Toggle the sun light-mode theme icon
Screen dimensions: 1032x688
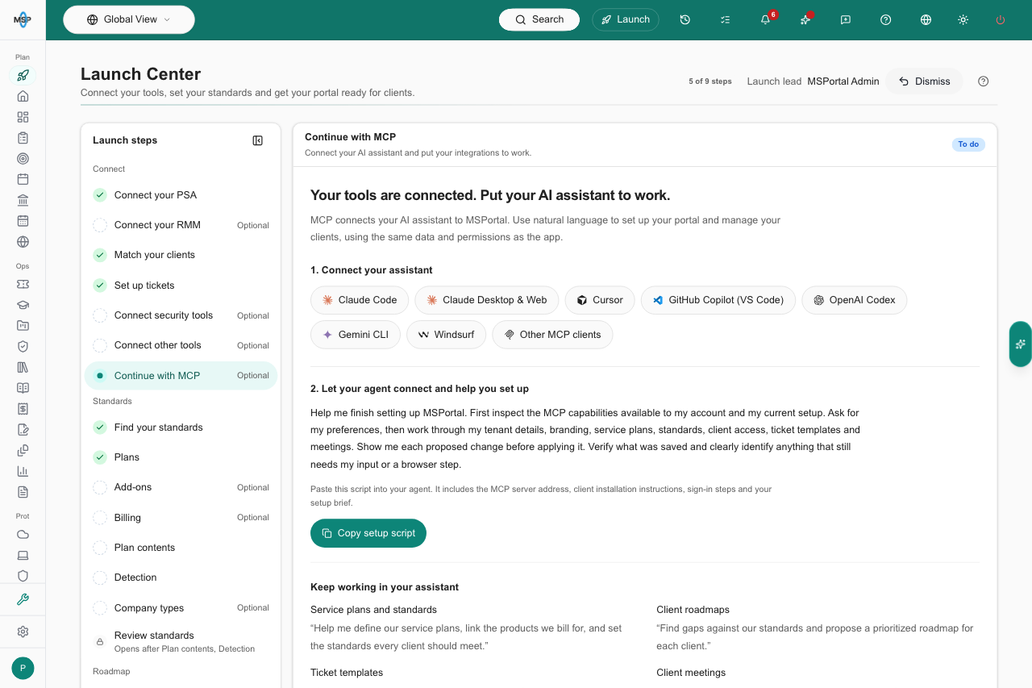963,19
